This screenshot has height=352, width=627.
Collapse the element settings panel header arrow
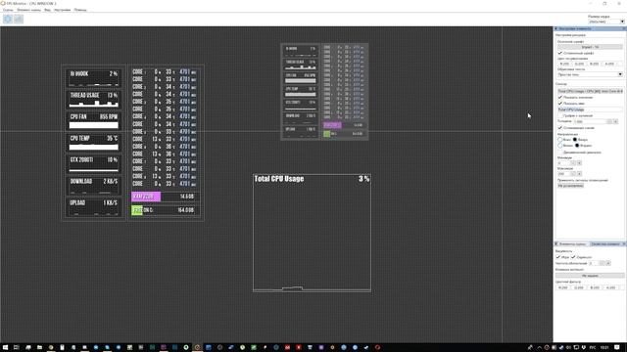(x=555, y=28)
